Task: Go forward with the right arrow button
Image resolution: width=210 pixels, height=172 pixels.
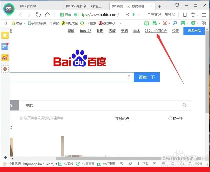Action: 29,15
